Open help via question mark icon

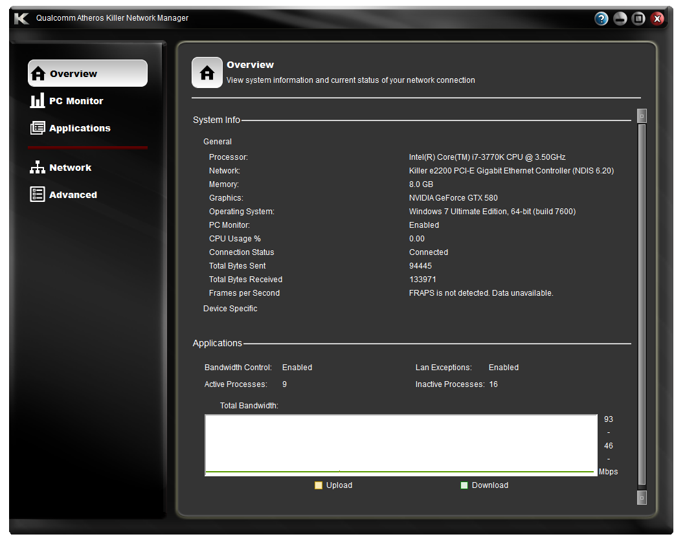coord(601,18)
